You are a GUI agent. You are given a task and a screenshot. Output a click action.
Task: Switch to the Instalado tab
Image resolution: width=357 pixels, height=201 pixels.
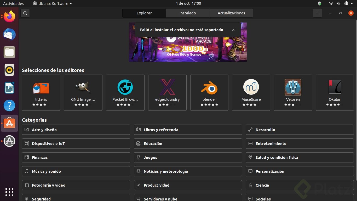click(x=188, y=13)
